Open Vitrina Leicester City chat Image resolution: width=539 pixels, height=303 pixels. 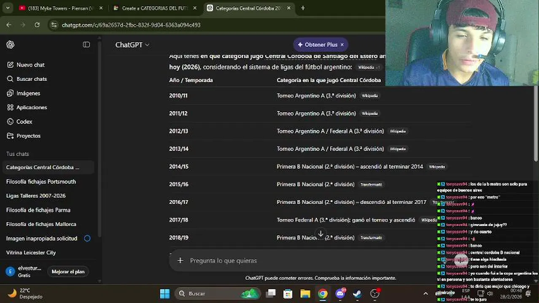(49, 252)
